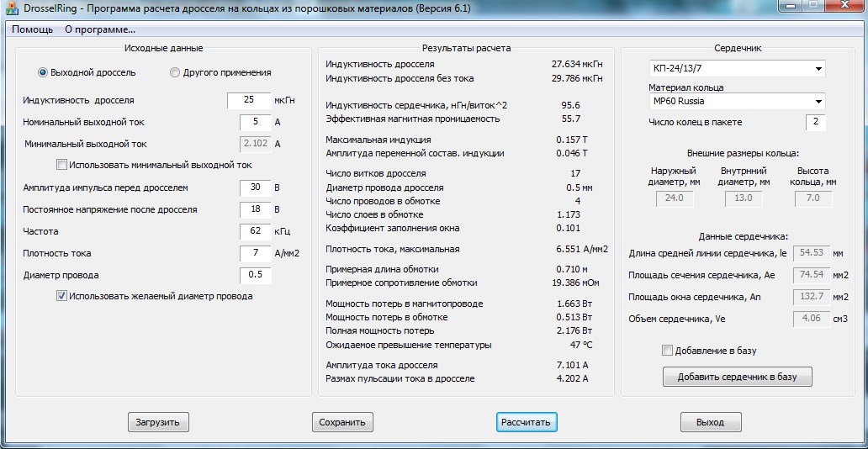Image resolution: width=868 pixels, height=449 pixels.
Task: Open the О программе... menu
Action: pos(100,29)
